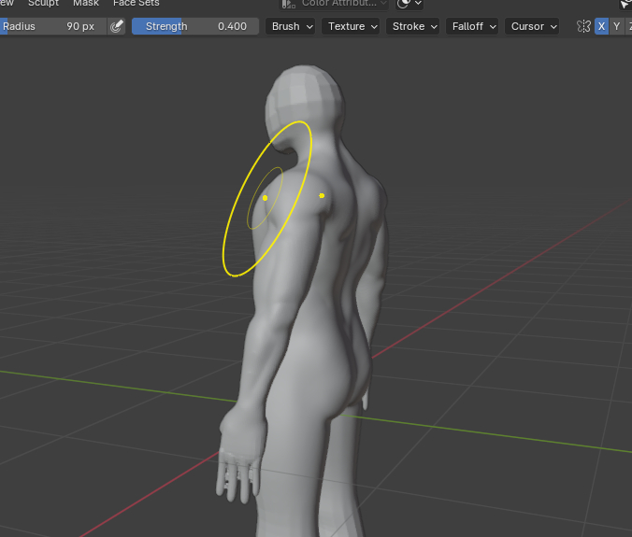
Task: Open the Texture settings dropdown
Action: click(351, 26)
